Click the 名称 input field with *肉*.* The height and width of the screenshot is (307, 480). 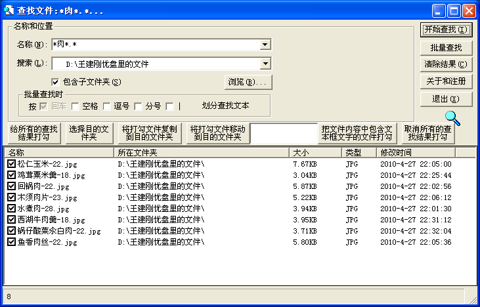(156, 45)
